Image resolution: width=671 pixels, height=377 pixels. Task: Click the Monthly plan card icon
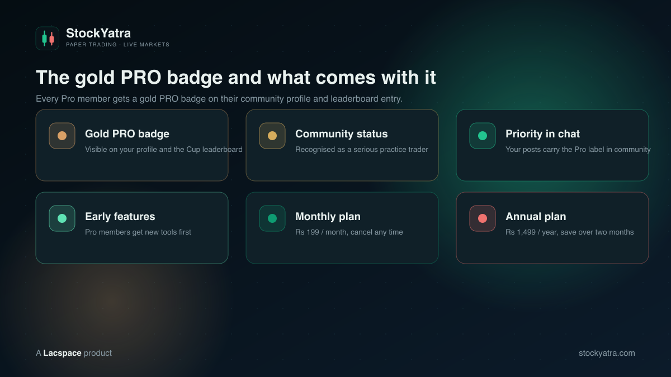[272, 218]
